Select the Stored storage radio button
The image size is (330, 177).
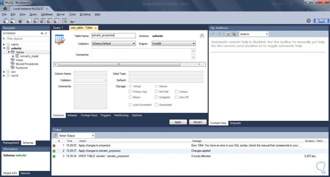pos(156,86)
